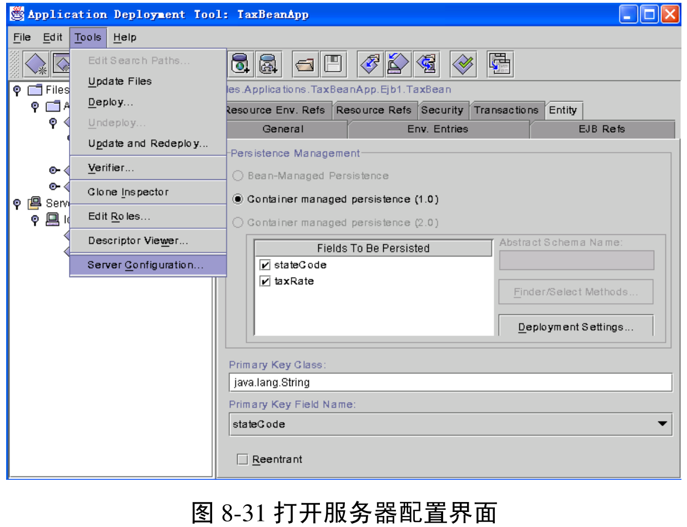Choose Server Configuration... menu item
This screenshot has height=527, width=687.
click(x=148, y=265)
